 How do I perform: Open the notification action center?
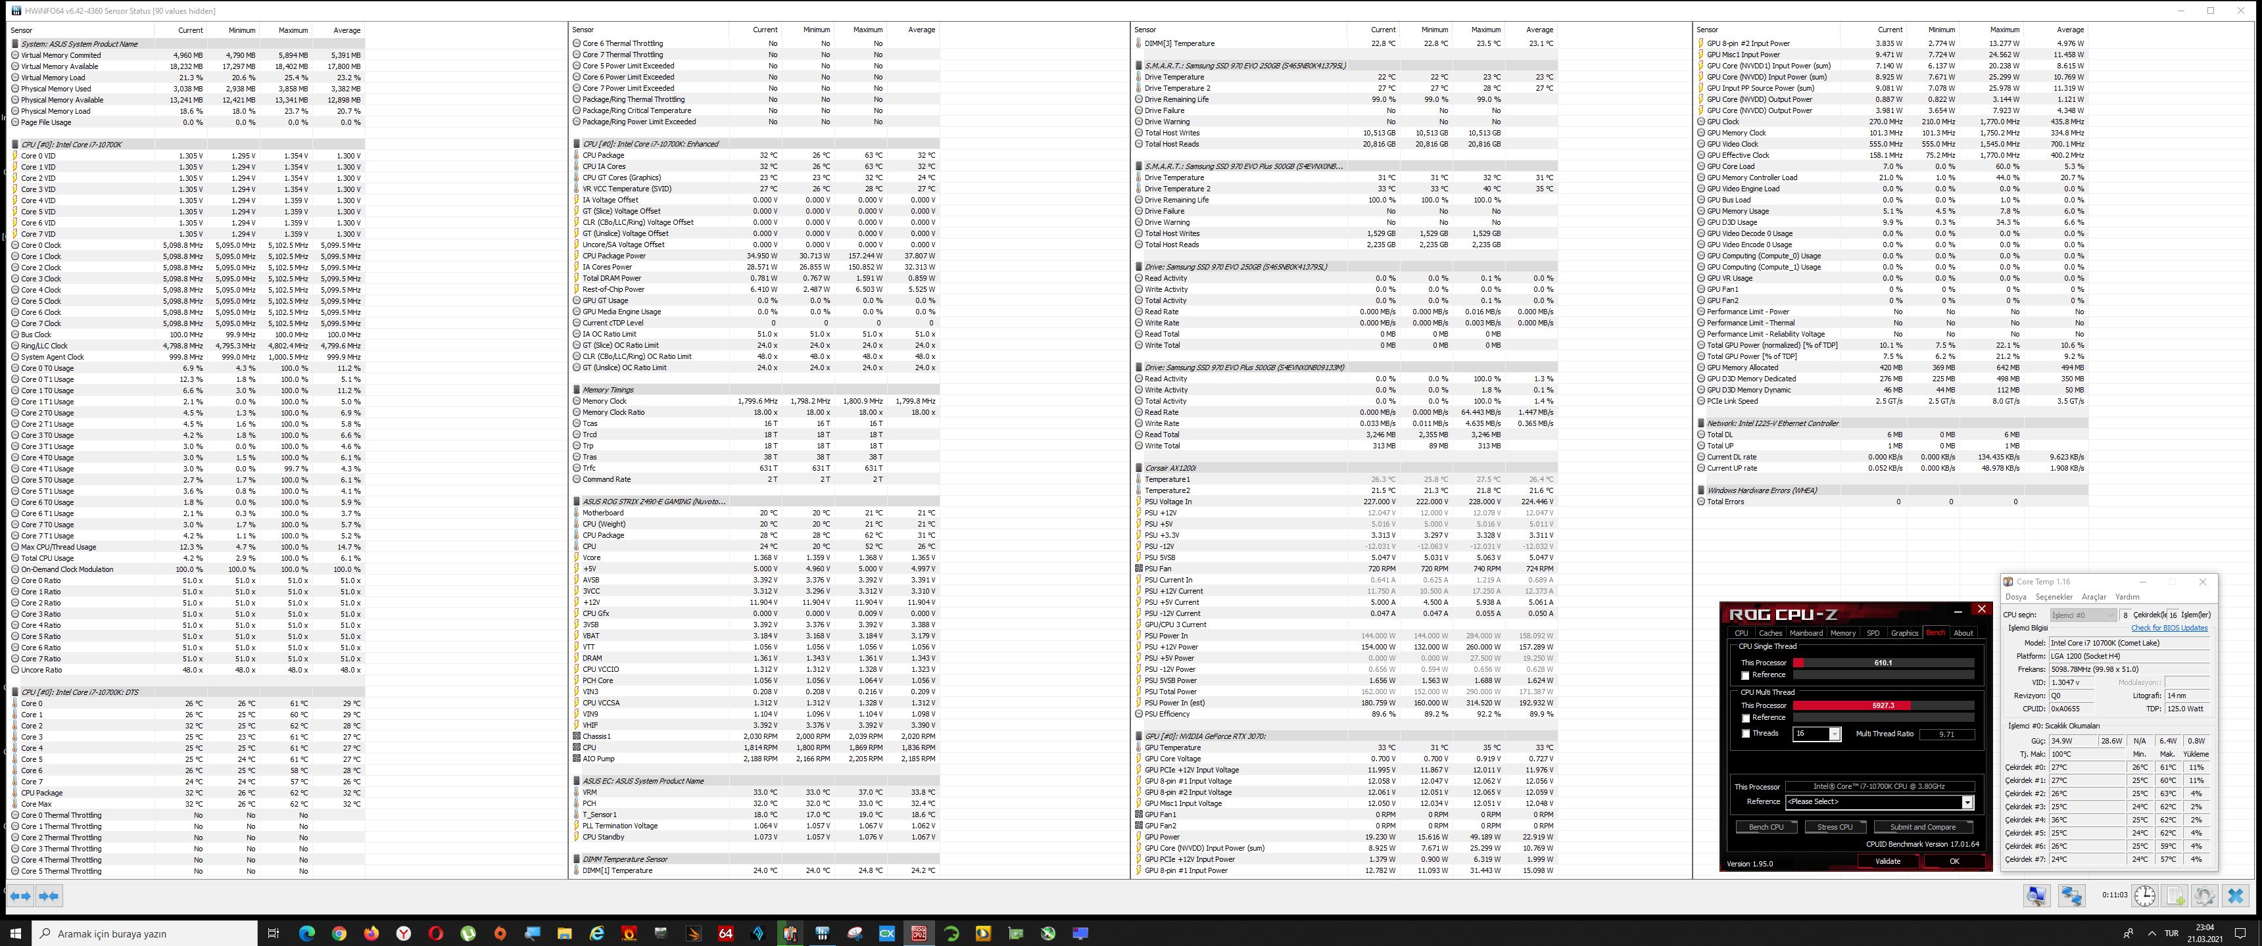pyautogui.click(x=2240, y=934)
